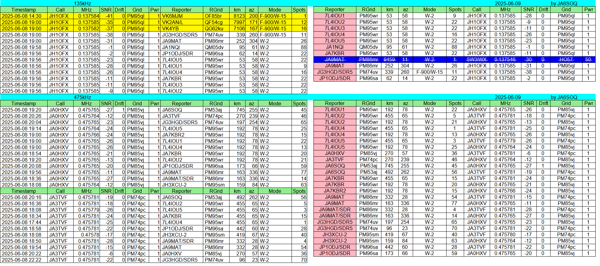Click pink JA1NQI reporter cell
Screen dimensions: 600x266
tap(335, 47)
